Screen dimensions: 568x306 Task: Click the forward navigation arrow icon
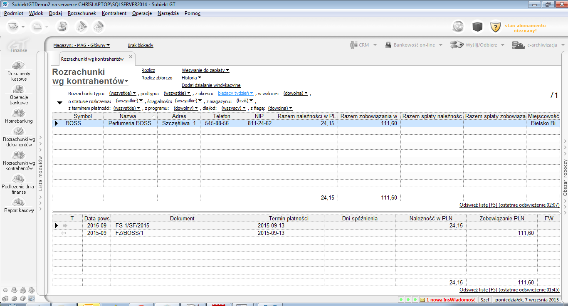37,27
